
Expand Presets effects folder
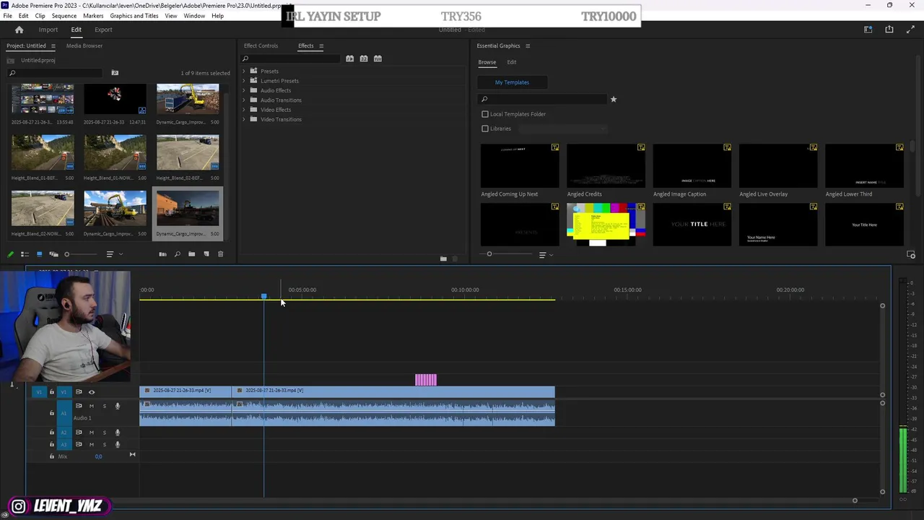point(243,71)
